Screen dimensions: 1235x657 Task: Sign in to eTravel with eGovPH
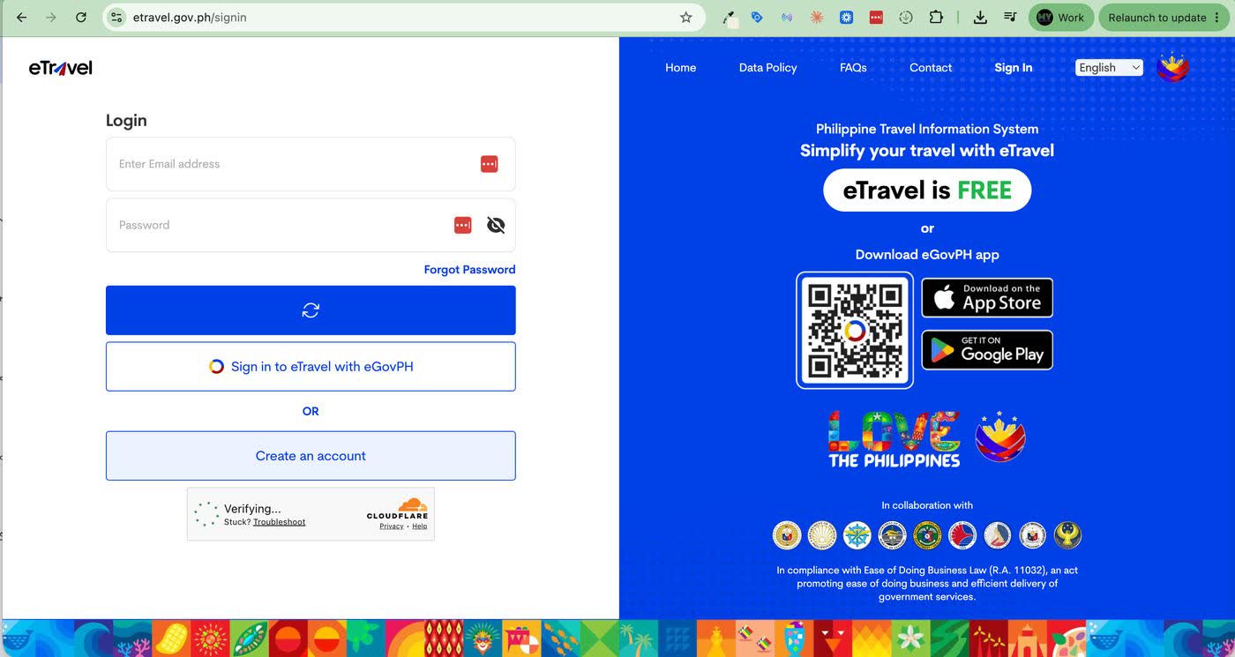click(x=311, y=367)
